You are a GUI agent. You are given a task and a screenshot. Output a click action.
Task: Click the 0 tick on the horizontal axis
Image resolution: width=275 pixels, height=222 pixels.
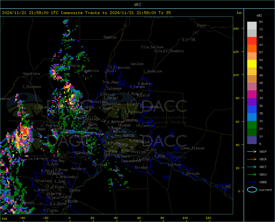point(70,218)
